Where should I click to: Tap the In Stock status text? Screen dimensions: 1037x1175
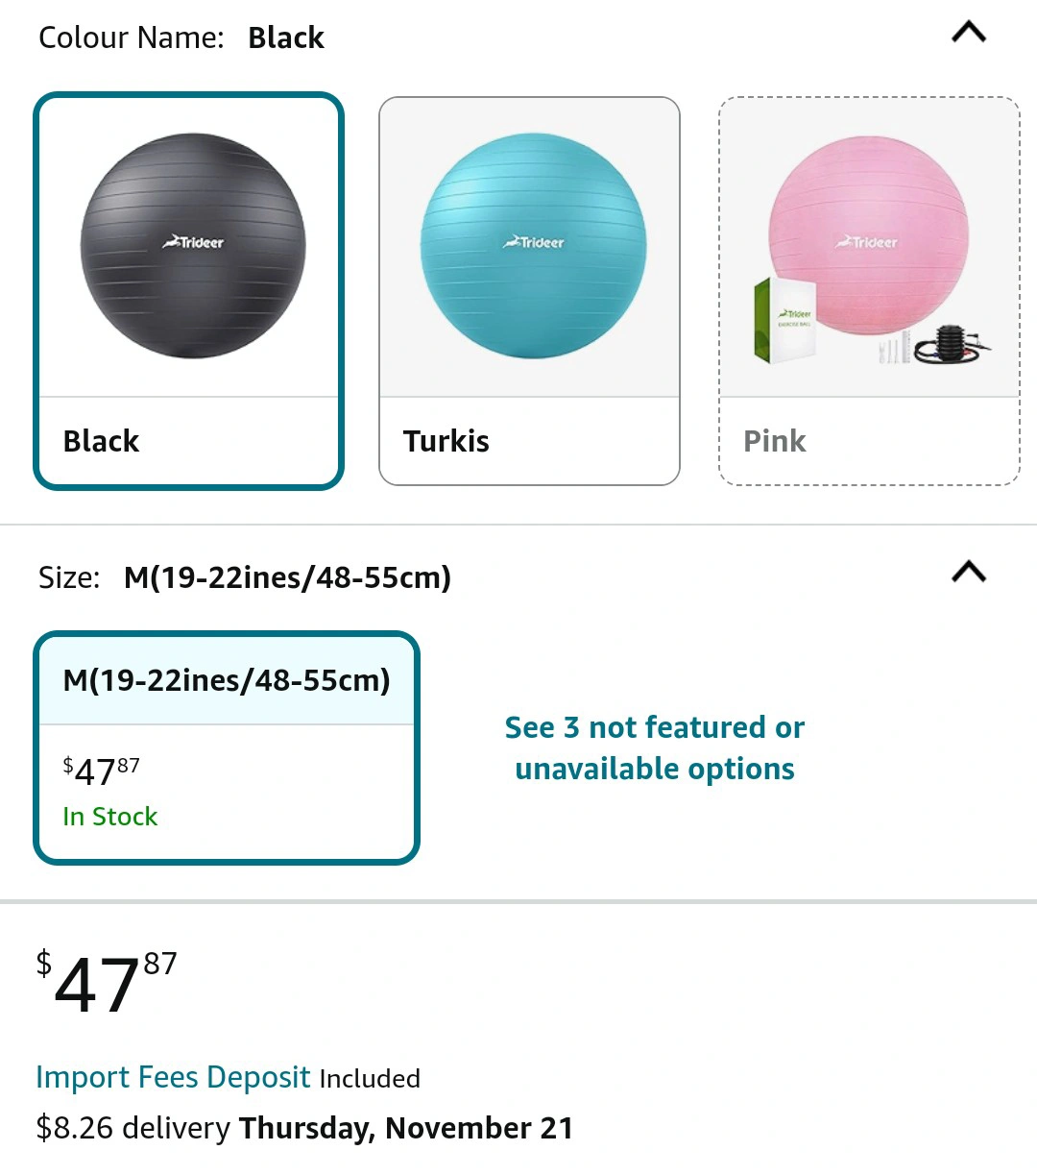tap(109, 817)
